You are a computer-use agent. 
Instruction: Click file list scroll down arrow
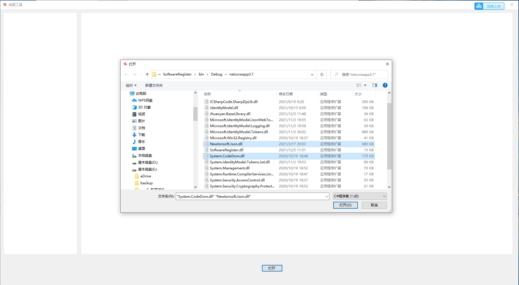pyautogui.click(x=389, y=187)
